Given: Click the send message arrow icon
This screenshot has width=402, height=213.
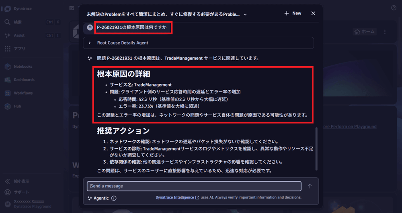Looking at the screenshot, I should pos(310,186).
